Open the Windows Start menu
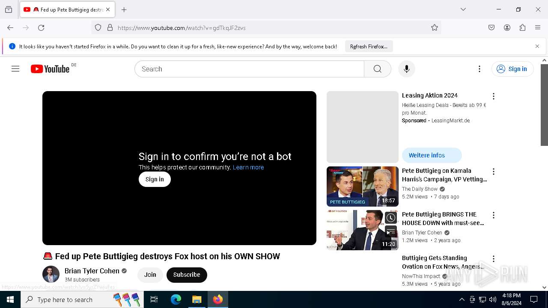This screenshot has height=308, width=548. 10,299
